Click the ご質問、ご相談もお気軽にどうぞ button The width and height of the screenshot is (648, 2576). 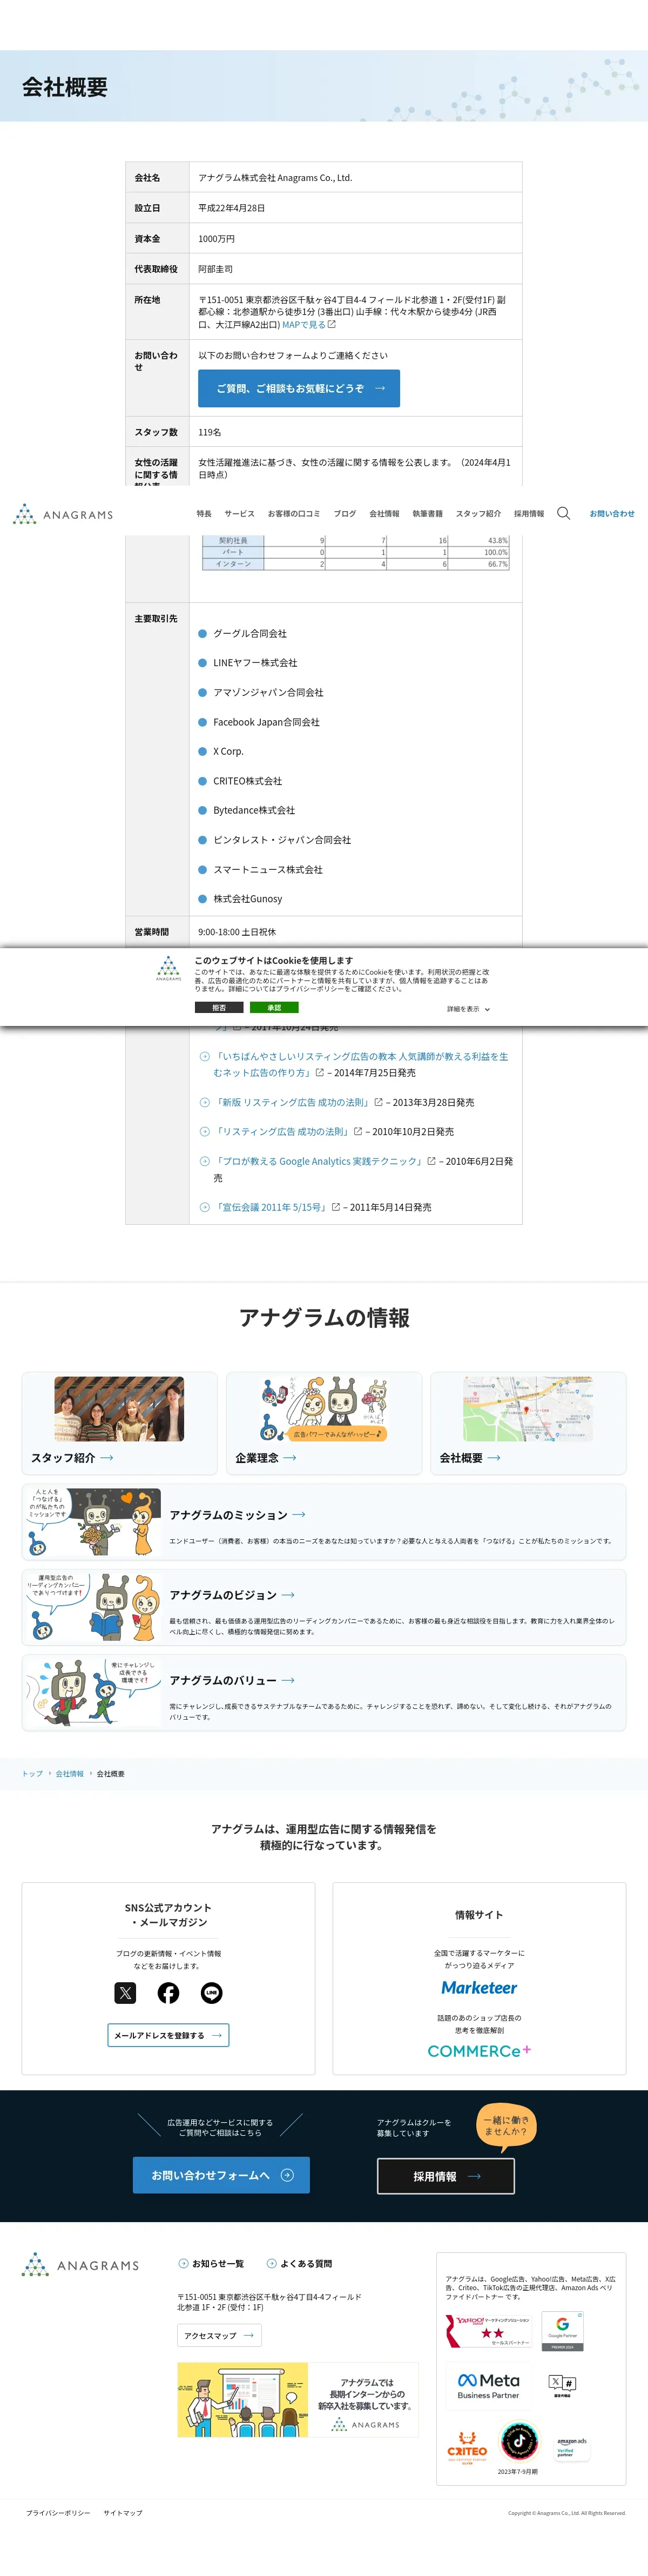[x=299, y=388]
